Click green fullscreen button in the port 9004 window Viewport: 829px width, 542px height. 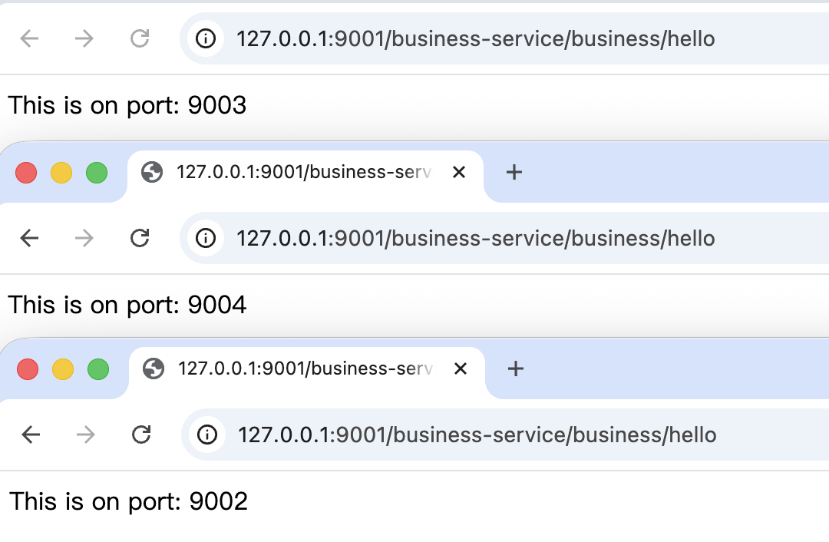click(97, 173)
